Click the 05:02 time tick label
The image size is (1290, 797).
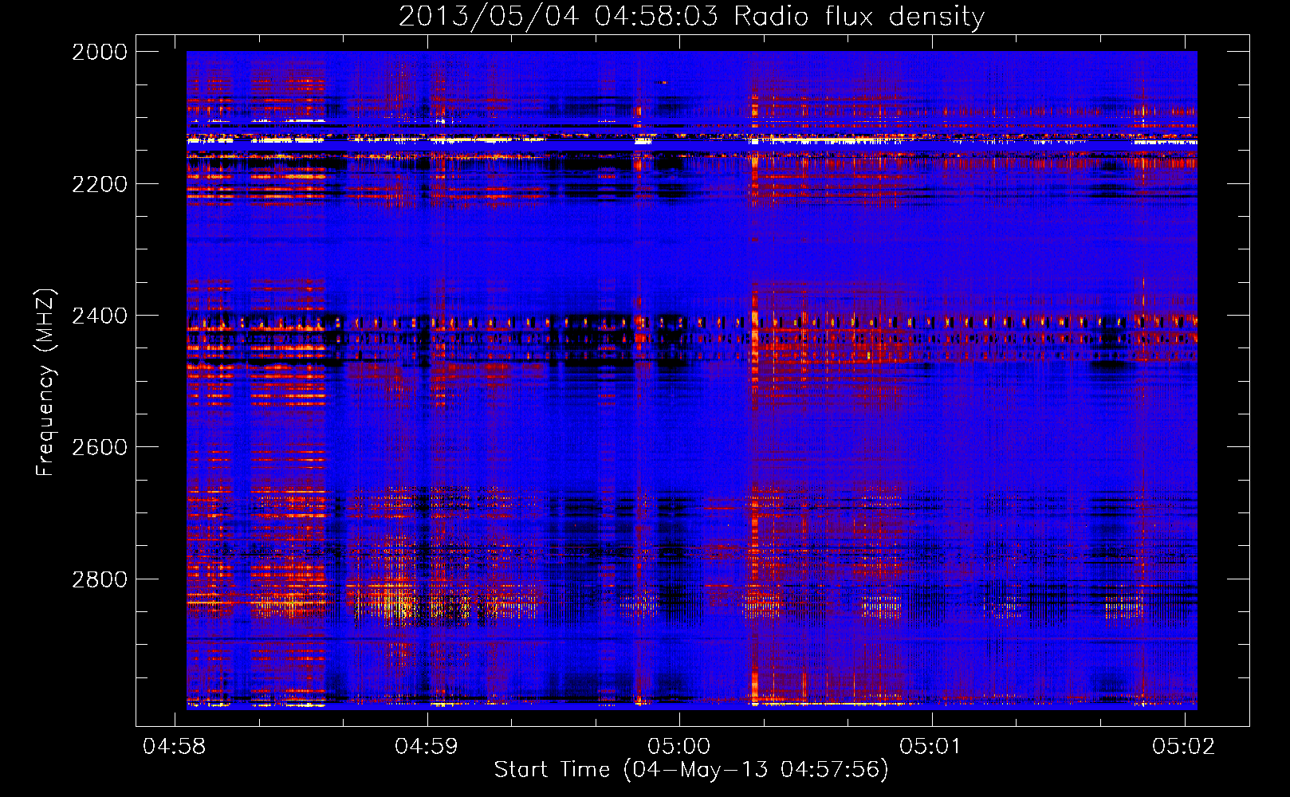click(x=1185, y=747)
